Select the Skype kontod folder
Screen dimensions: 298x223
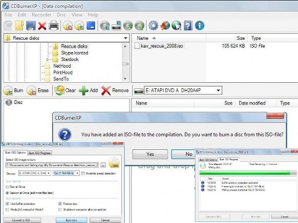tap(74, 53)
